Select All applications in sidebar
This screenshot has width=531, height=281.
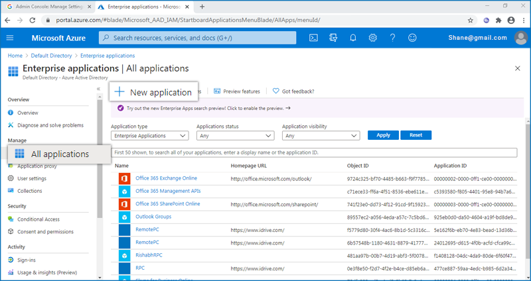(59, 154)
